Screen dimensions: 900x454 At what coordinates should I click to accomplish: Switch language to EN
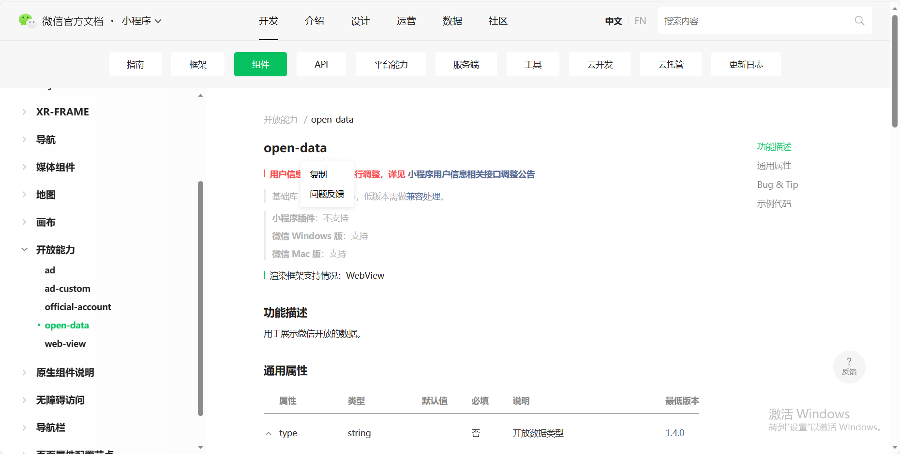640,21
